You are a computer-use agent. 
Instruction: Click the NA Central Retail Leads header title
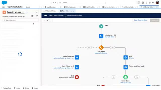point(74,15)
